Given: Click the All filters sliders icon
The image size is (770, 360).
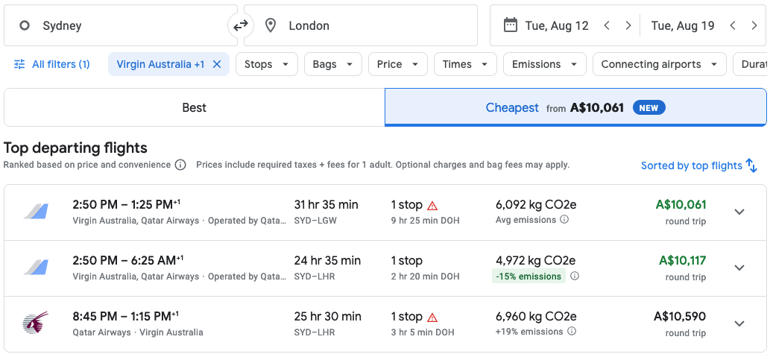Looking at the screenshot, I should (19, 64).
